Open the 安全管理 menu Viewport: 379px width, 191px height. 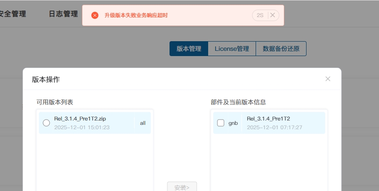tap(12, 14)
